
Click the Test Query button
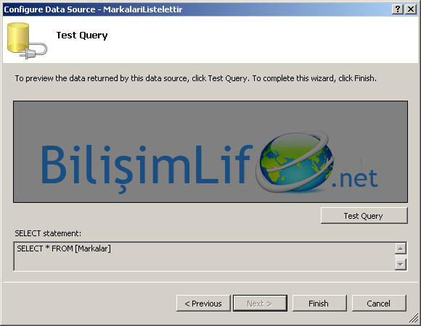point(364,215)
